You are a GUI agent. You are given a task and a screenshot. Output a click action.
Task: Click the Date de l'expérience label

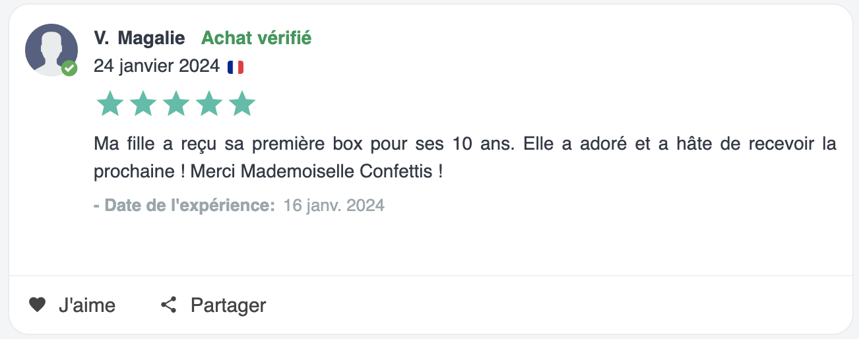[184, 205]
